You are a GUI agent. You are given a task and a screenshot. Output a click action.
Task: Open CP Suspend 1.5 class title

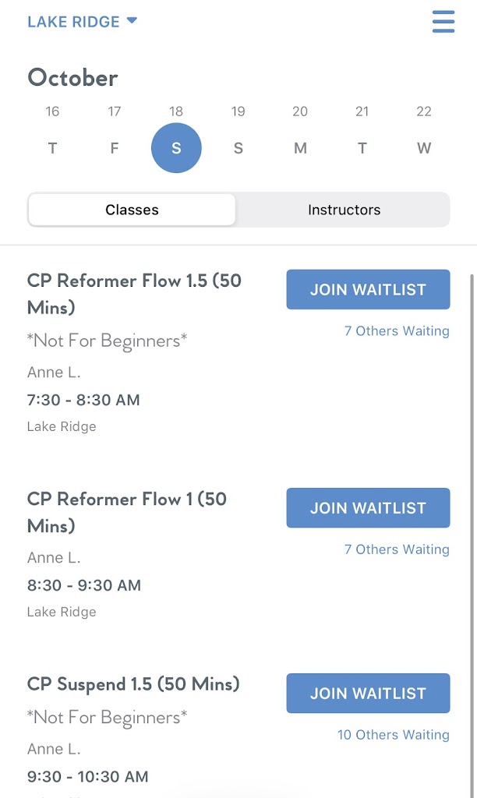133,684
